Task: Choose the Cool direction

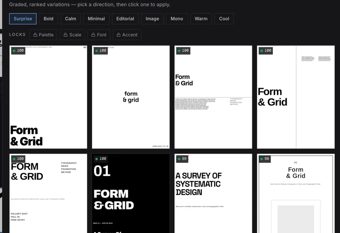Action: pyautogui.click(x=224, y=19)
